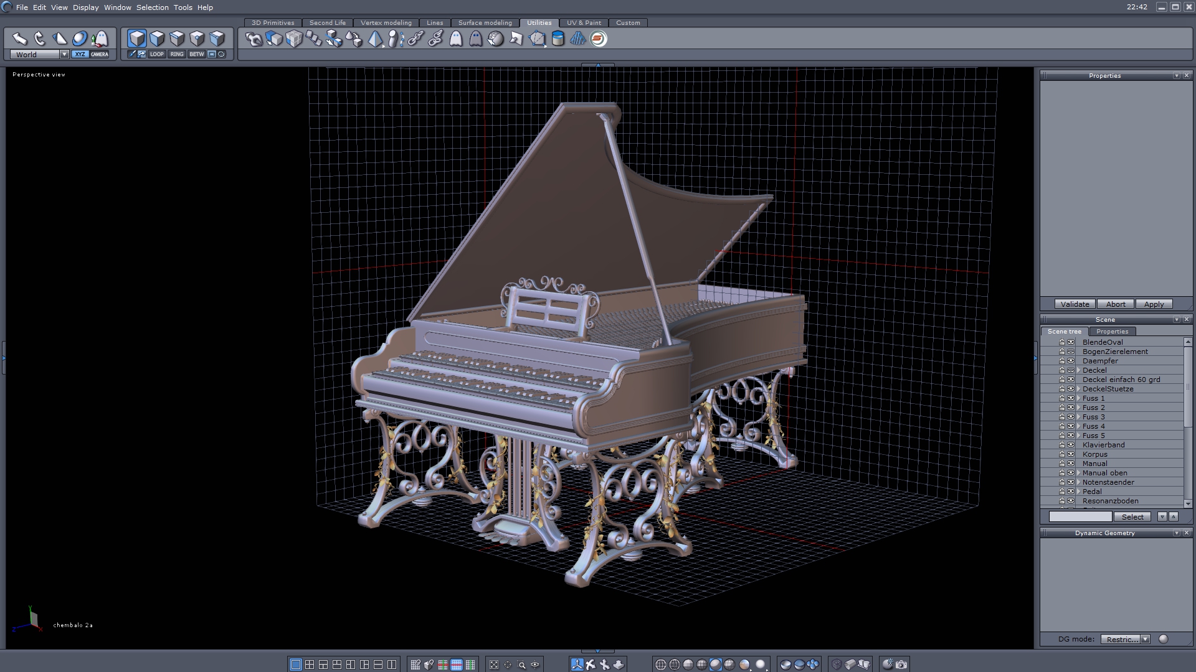Click the RING selection button
This screenshot has width=1196, height=672.
tap(177, 54)
